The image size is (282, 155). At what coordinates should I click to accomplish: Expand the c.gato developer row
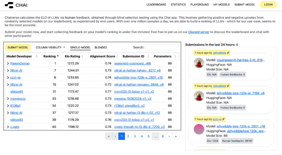(8, 127)
